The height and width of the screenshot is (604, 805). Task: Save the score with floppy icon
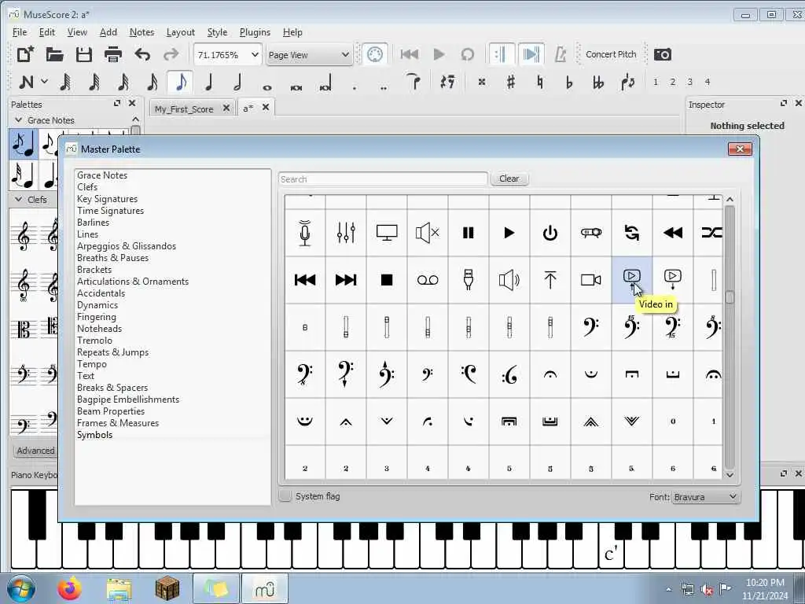[83, 54]
